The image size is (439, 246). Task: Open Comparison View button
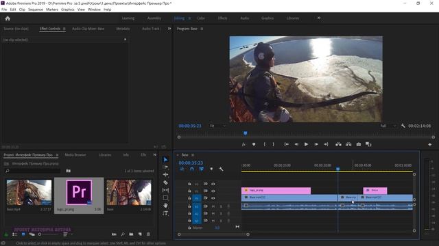[x=368, y=144]
